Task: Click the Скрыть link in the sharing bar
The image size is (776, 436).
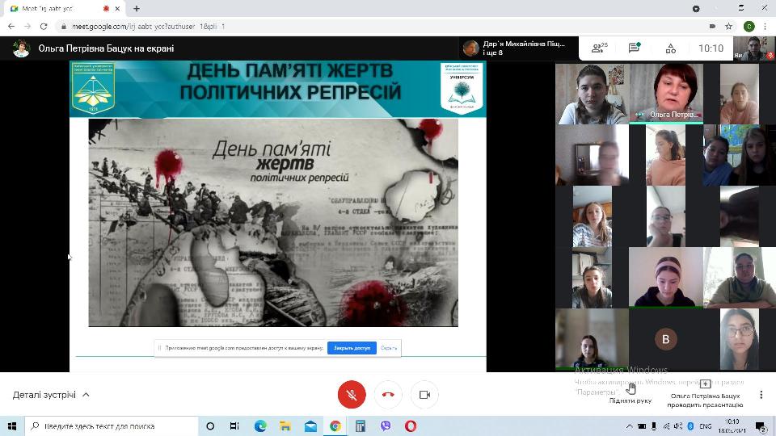Action: tap(389, 348)
